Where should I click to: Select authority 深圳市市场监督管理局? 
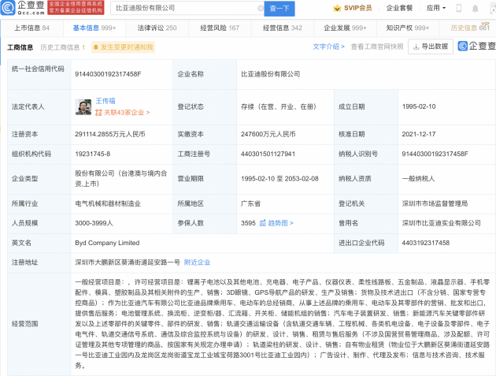[x=435, y=203]
